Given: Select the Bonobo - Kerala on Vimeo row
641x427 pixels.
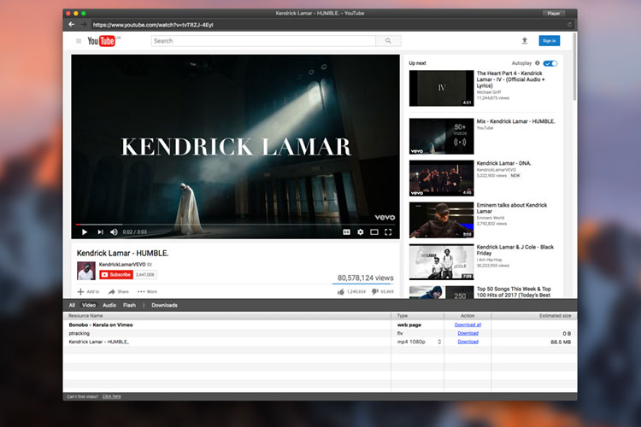Looking at the screenshot, I should (320, 325).
